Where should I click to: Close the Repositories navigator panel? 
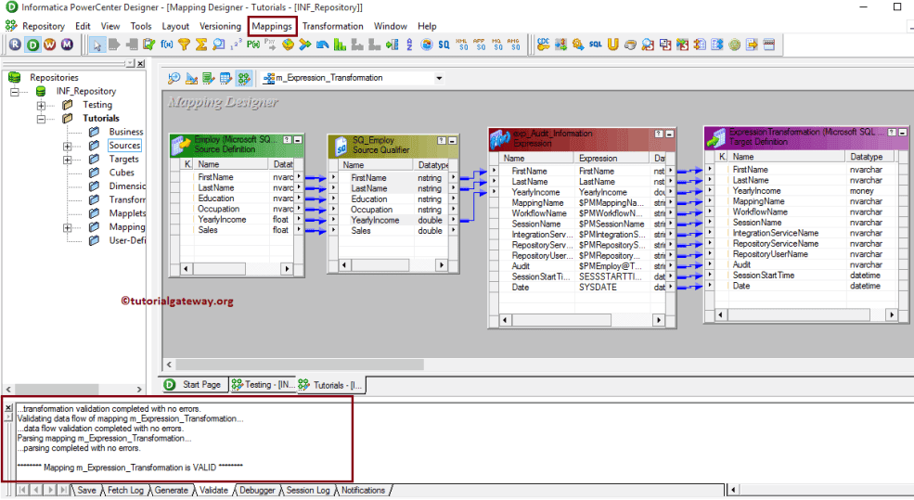(x=140, y=63)
